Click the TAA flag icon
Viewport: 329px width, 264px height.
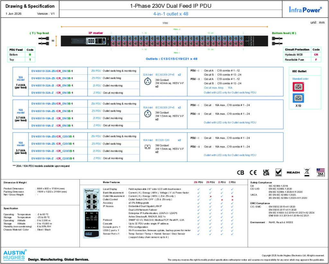[321, 172]
